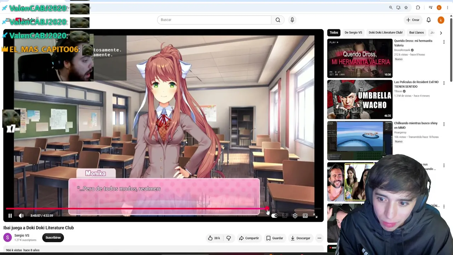Open the Umbrella Wacho video thumbnail

coord(360,100)
